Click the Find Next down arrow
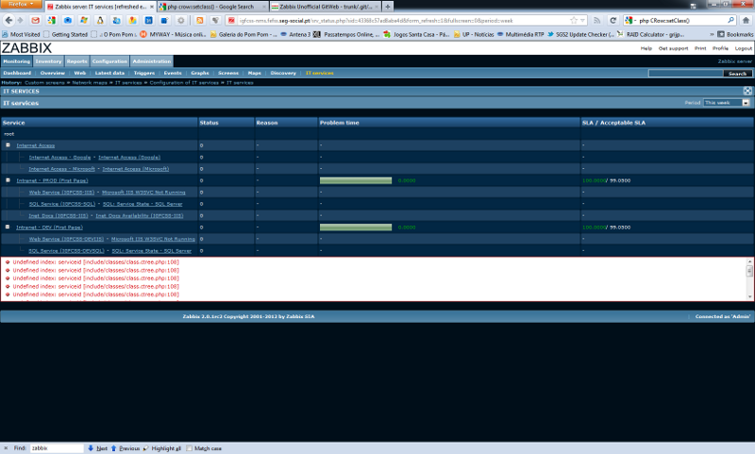Viewport: 755px width, 454px height. [91, 448]
